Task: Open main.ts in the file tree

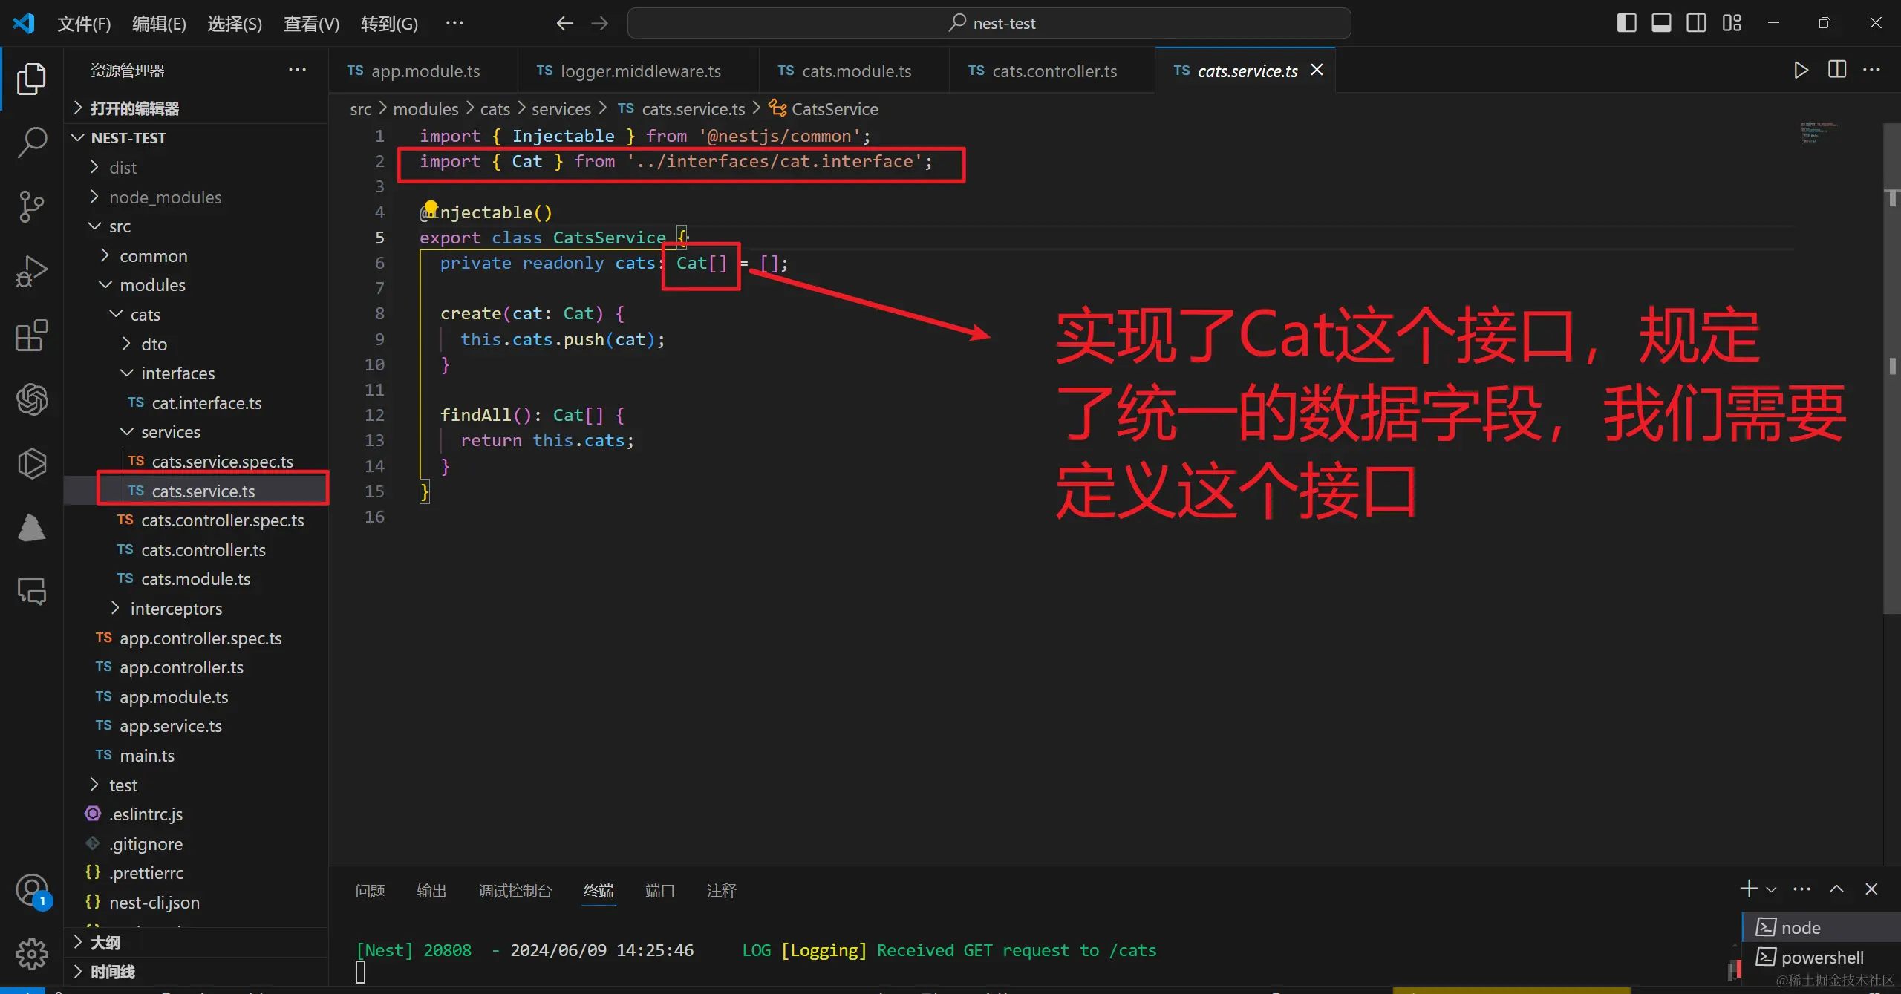Action: 196,756
